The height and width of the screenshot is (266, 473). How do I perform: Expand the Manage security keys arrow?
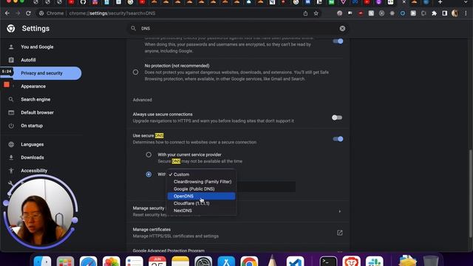tap(340, 211)
